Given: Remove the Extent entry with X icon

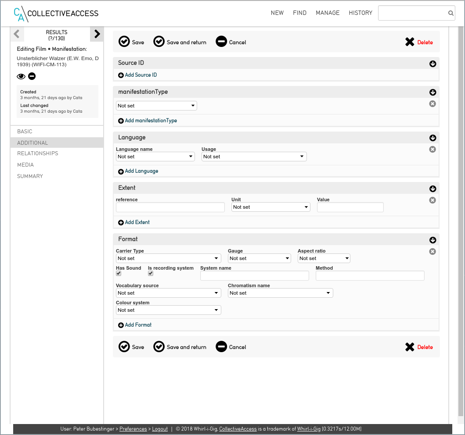Looking at the screenshot, I should coord(433,200).
